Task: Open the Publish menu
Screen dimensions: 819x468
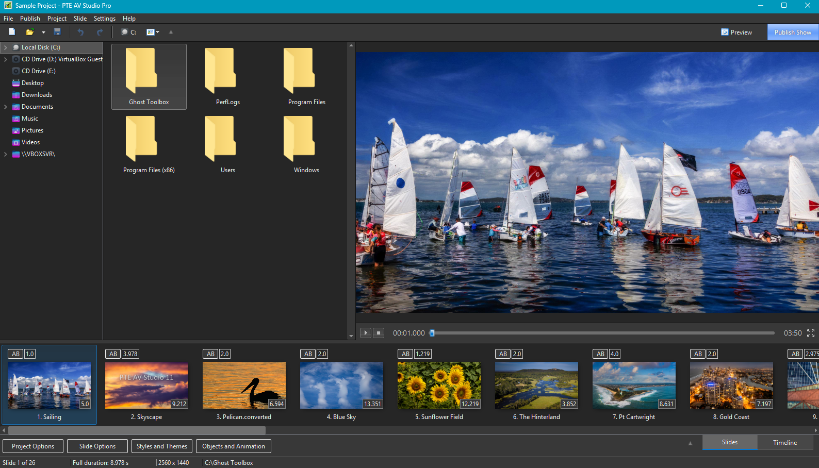Action: coord(30,19)
